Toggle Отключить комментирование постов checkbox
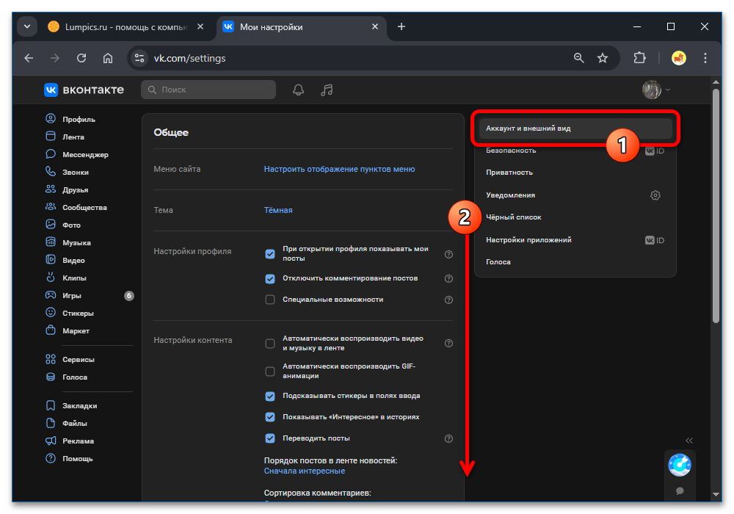 point(270,278)
